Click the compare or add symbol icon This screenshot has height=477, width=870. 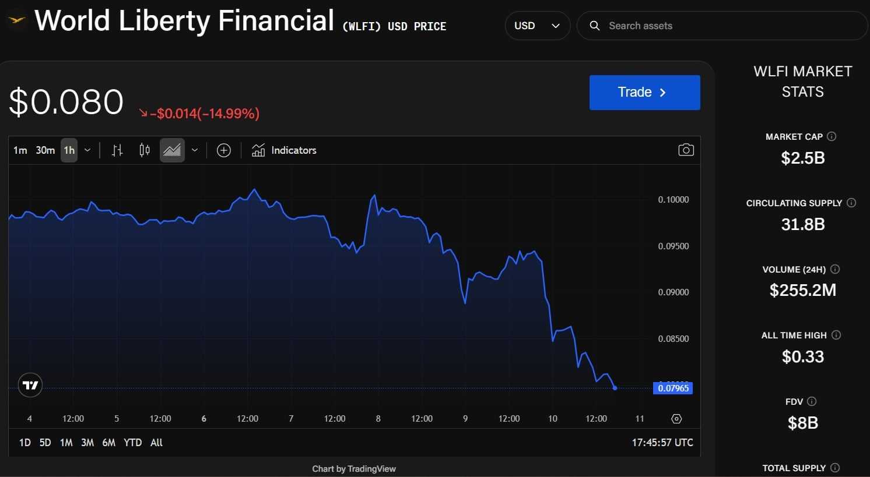(224, 150)
